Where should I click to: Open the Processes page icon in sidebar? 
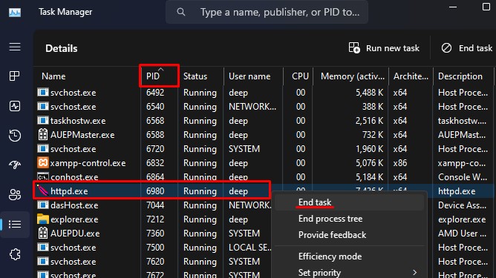[x=15, y=76]
